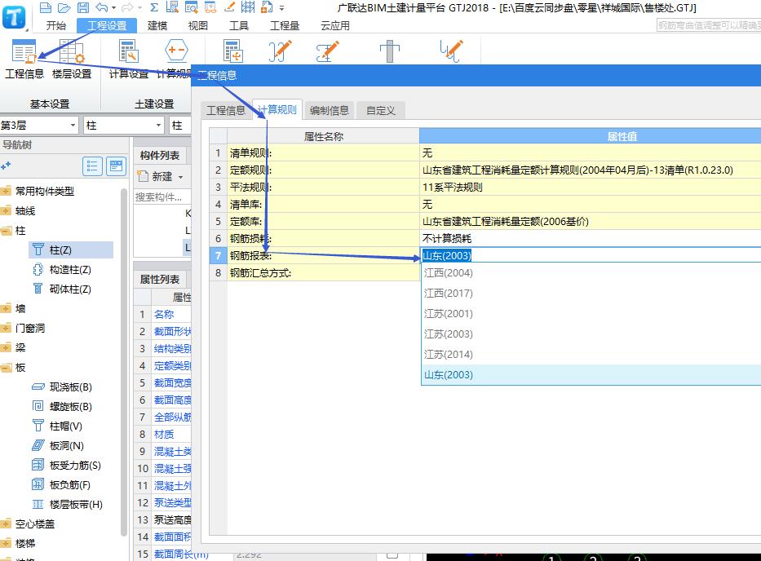The width and height of the screenshot is (761, 561).
Task: Collapse the 柱 folder in navigation tree
Action: [x=6, y=231]
